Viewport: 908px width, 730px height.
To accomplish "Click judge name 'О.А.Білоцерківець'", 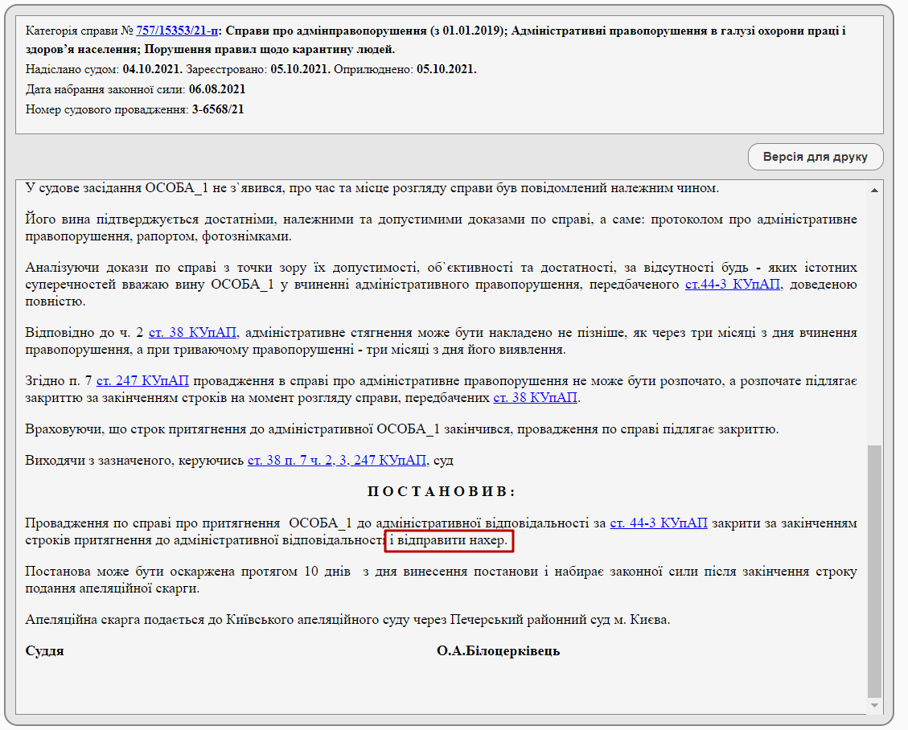I will 498,651.
